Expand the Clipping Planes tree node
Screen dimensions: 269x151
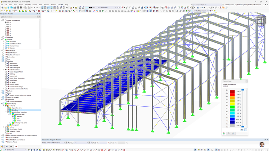pos(1,142)
